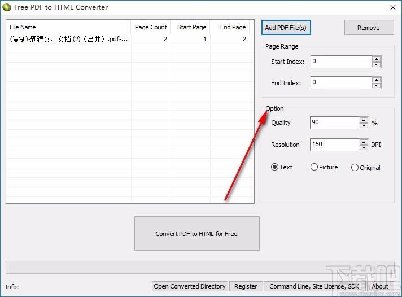Screen dimensions: 402x297
Task: Click the Start Page value 1
Action: tap(205, 39)
